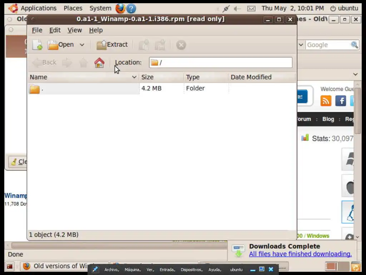
Task: Click the Firefox horizontal scrollbar
Action: pos(119,245)
